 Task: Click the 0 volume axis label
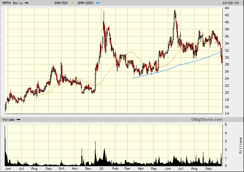(226, 166)
